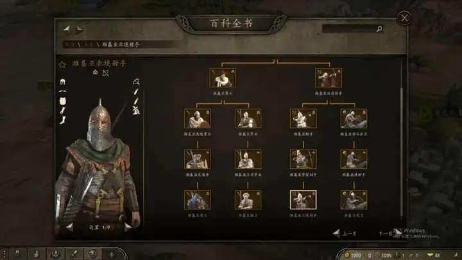The width and height of the screenshot is (462, 260).
Task: Click the 上一页 previous page button
Action: [345, 234]
